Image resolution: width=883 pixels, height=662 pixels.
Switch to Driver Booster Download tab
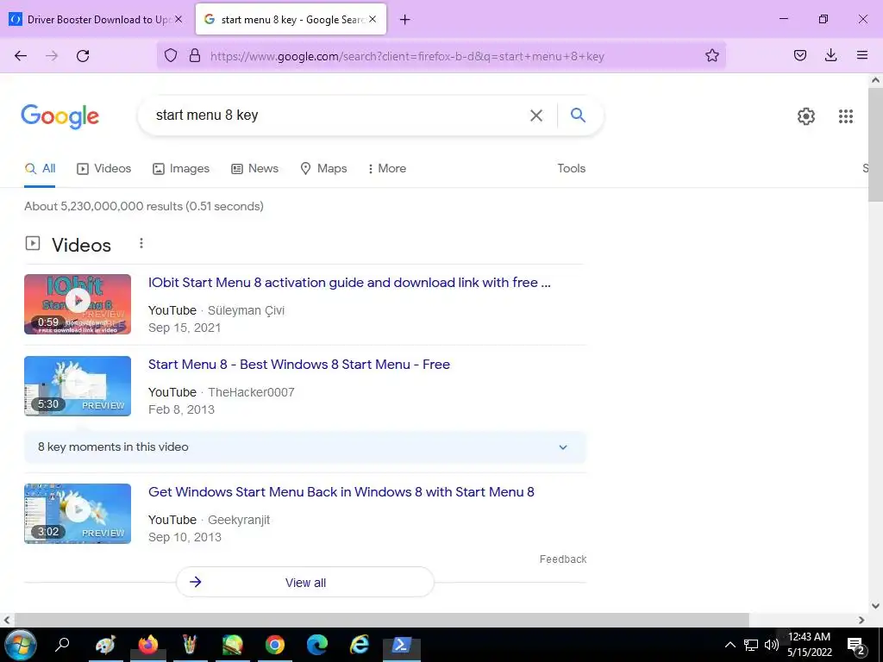click(x=97, y=19)
